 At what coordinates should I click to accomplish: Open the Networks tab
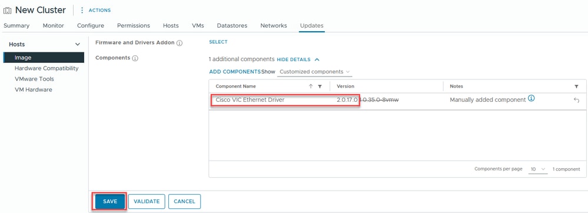tap(274, 25)
